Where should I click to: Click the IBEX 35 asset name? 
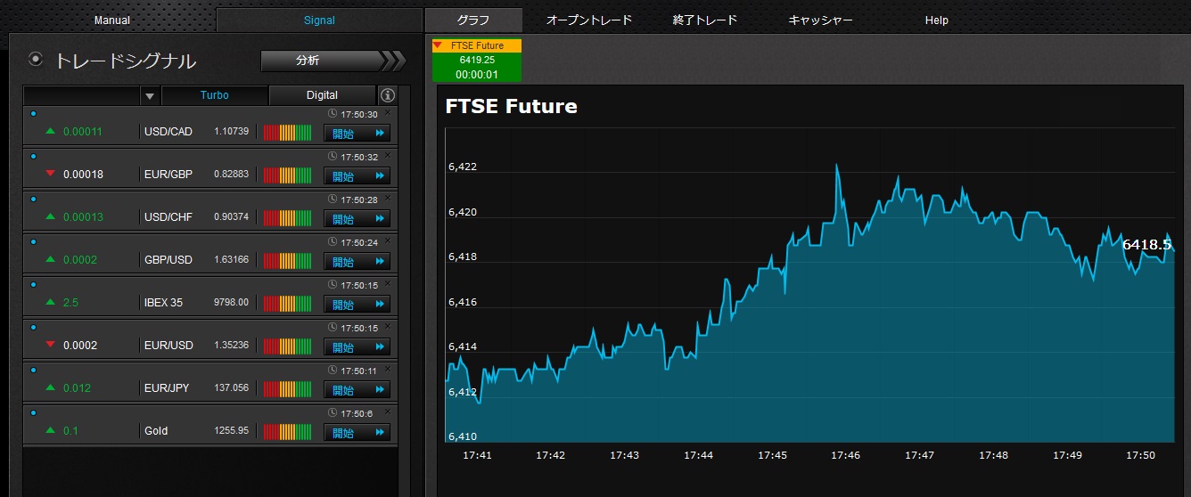pos(163,303)
